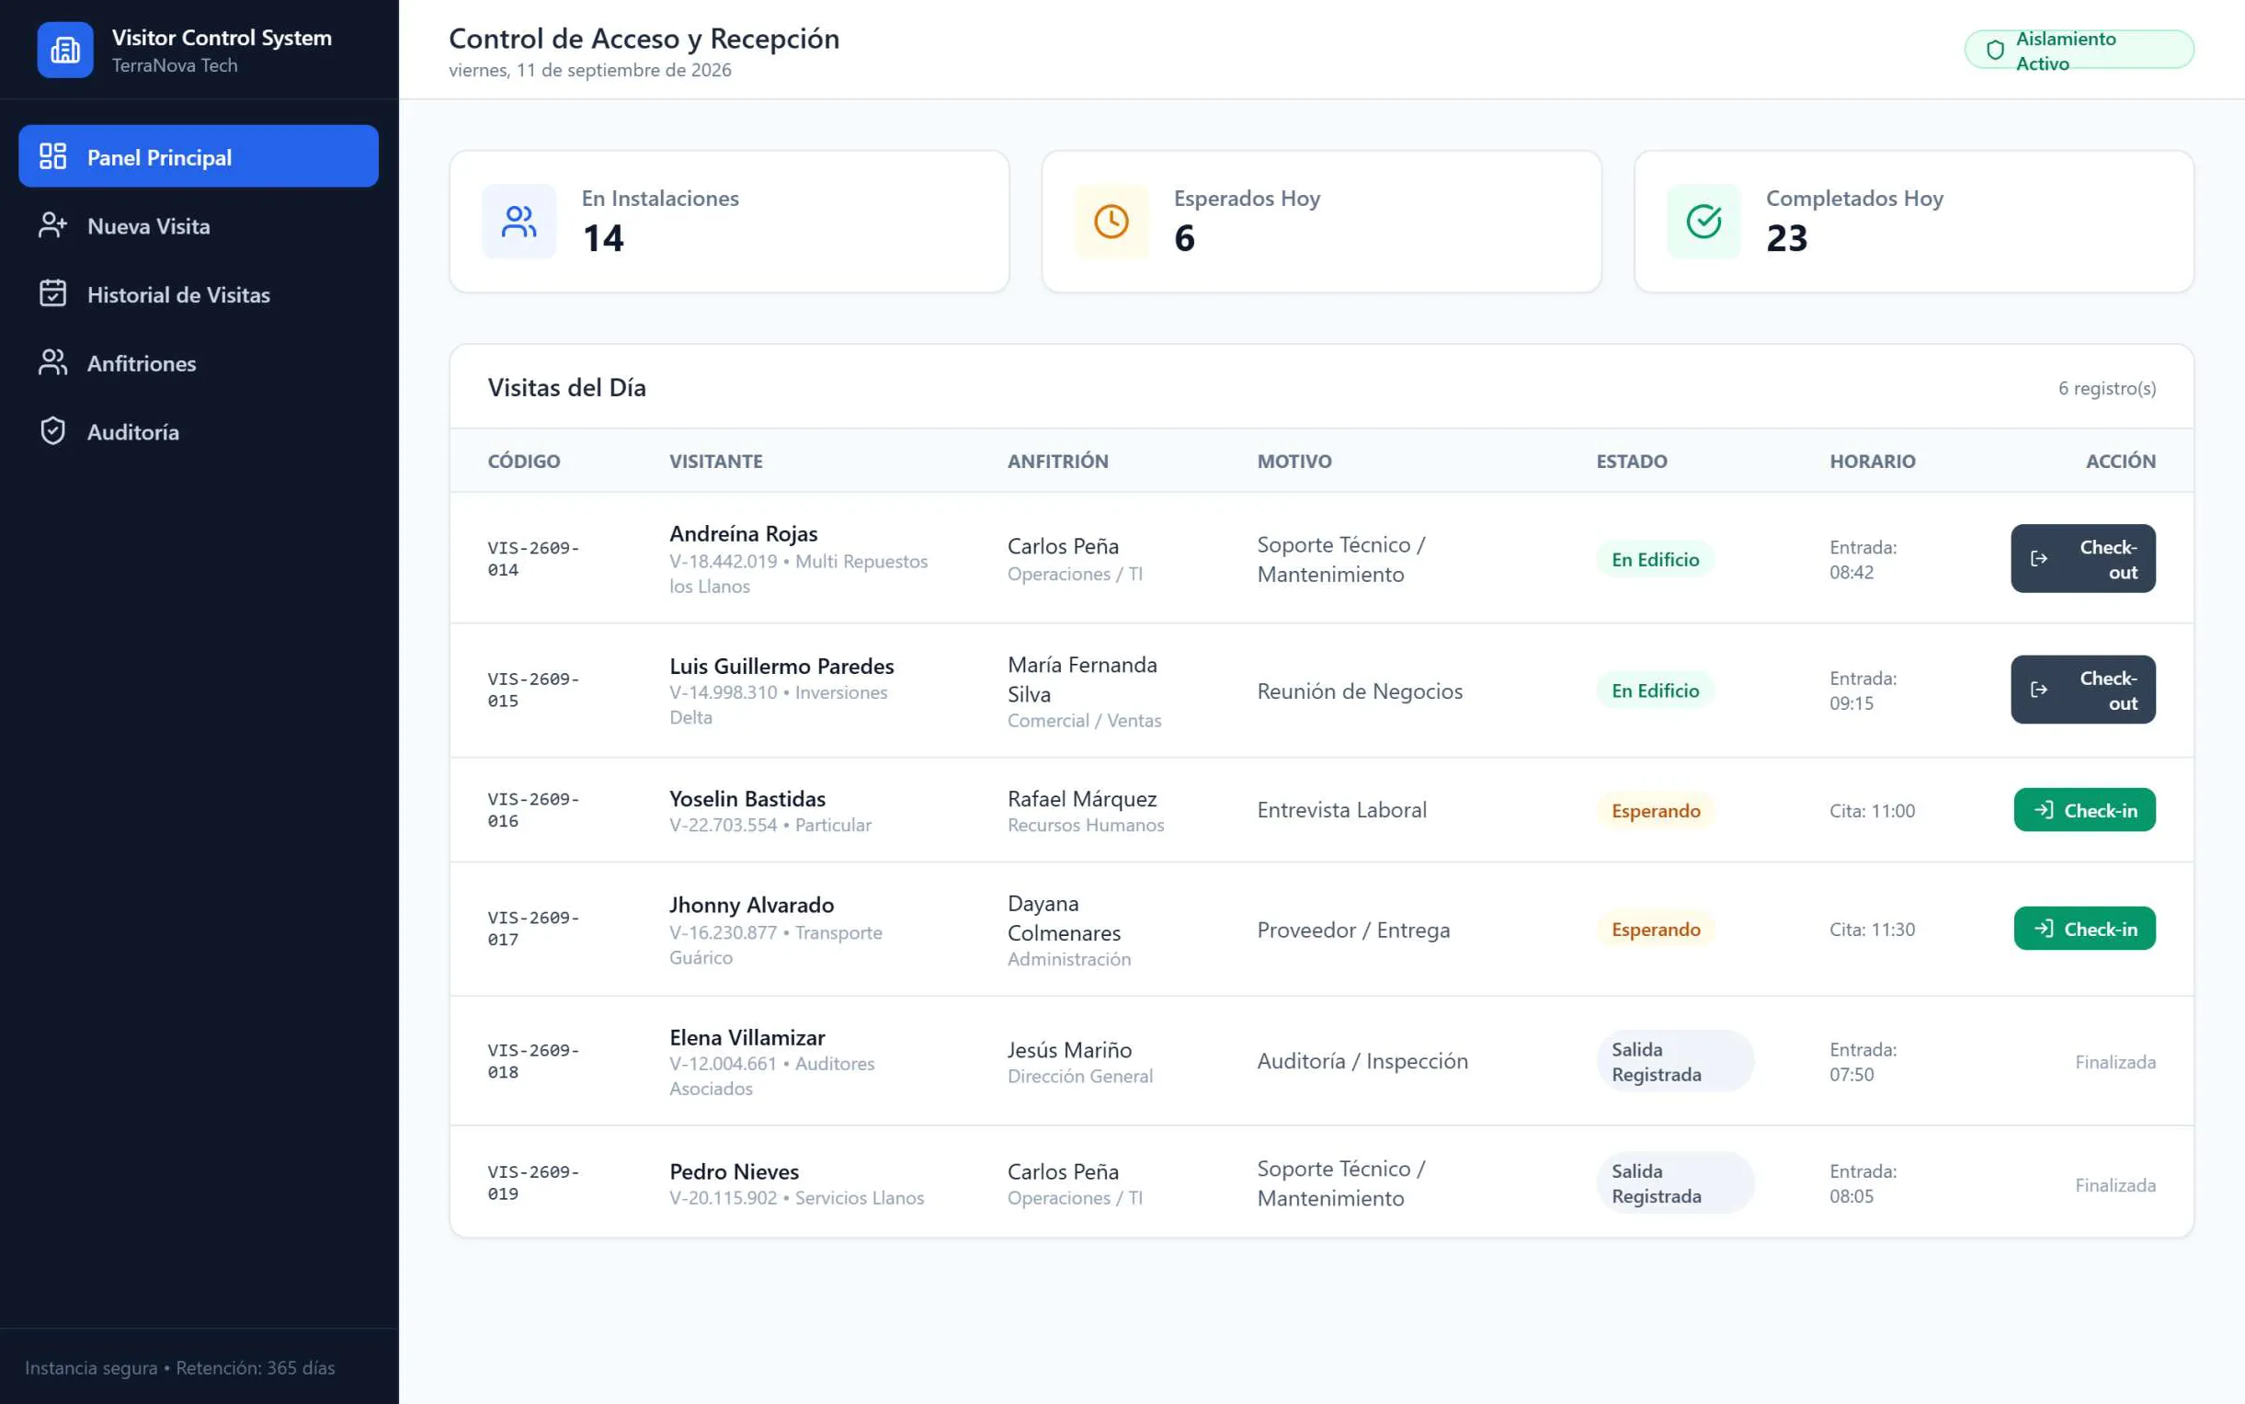
Task: Click the motive Reunión de Negocios
Action: [x=1360, y=690]
